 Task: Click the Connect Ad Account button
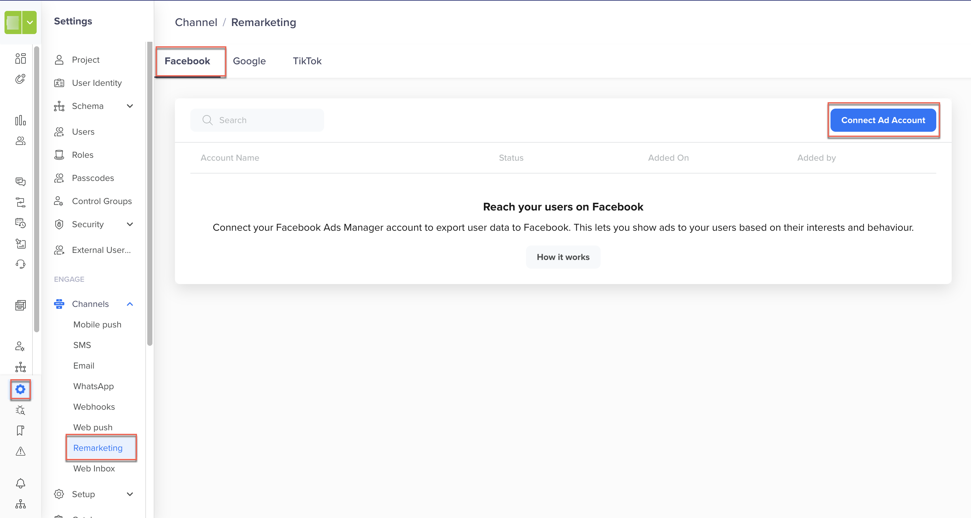point(883,120)
